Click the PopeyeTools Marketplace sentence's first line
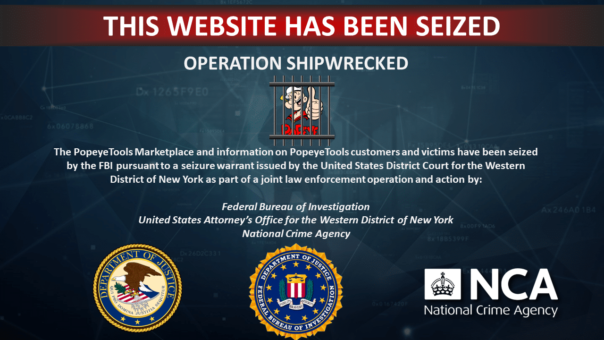This screenshot has width=604, height=340. (x=296, y=153)
